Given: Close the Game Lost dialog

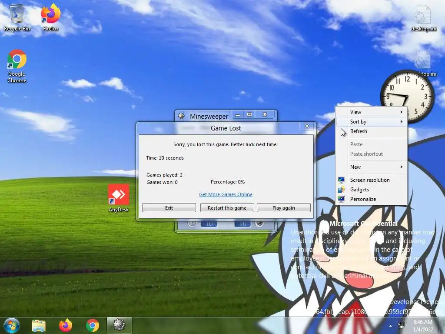Looking at the screenshot, I should click(307, 127).
